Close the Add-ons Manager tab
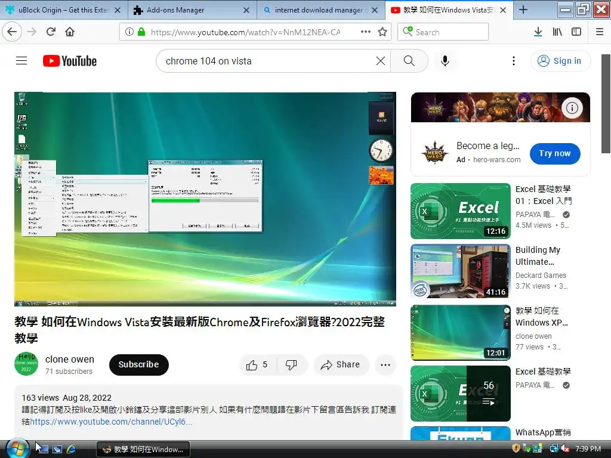Image resolution: width=611 pixels, height=458 pixels. click(x=246, y=10)
